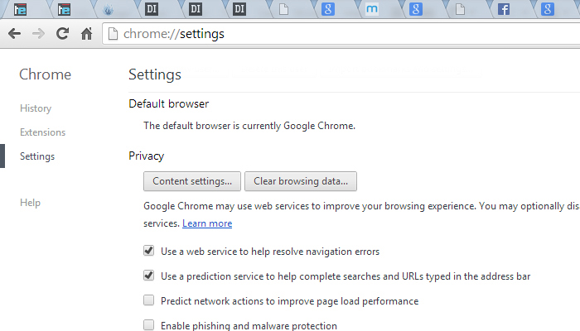Switch to the tab with the blue lotus favicon
Image resolution: width=580 pixels, height=331 pixels.
point(108,10)
